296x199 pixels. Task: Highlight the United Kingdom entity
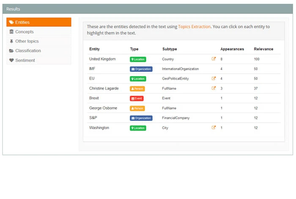click(x=102, y=59)
